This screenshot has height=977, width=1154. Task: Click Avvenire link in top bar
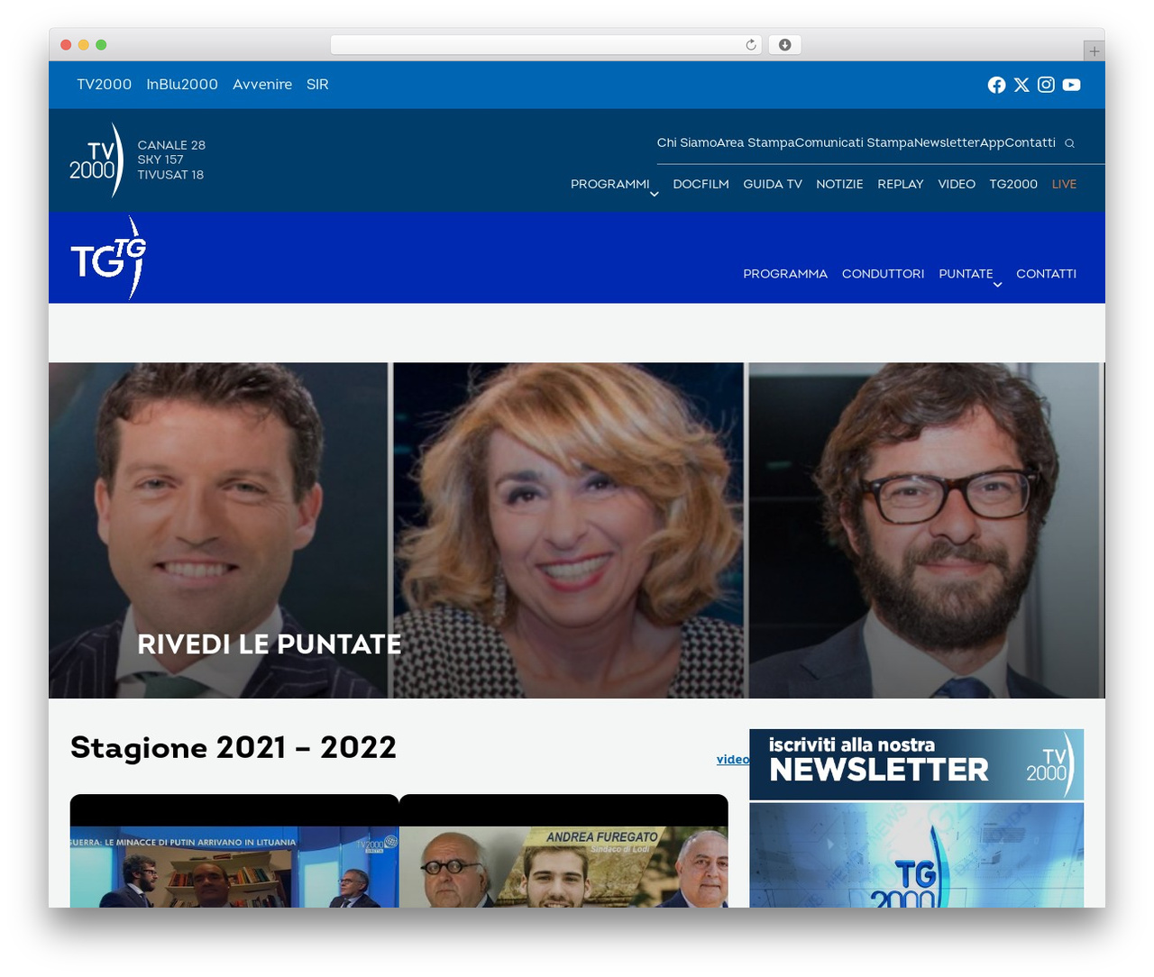point(262,85)
